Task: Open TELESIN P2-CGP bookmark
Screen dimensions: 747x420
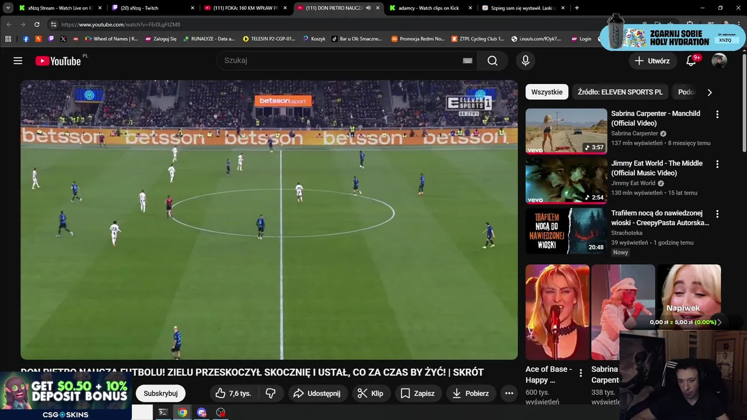Action: tap(270, 38)
